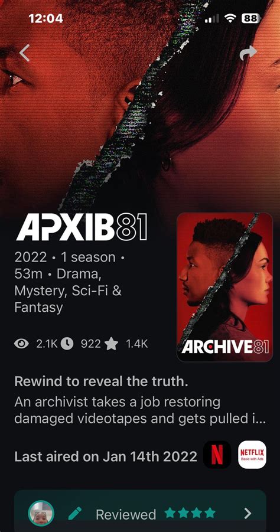
Task: Tap the back chevron arrow
Action: pos(24,53)
